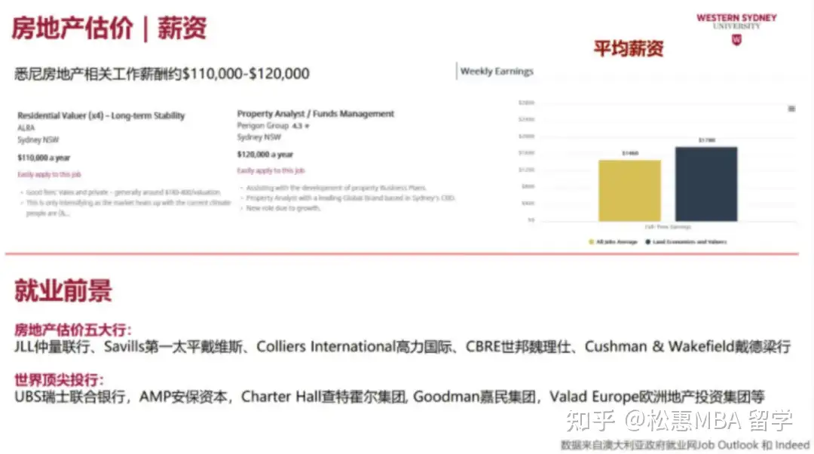This screenshot has height=454, width=814.
Task: Click the 悉尼房地产相关工作薪酬 summary line
Action: pyautogui.click(x=162, y=74)
